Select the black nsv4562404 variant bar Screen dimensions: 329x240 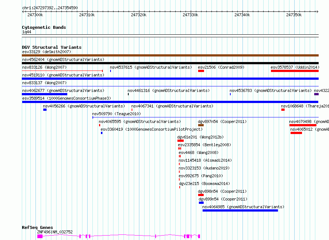point(170,63)
